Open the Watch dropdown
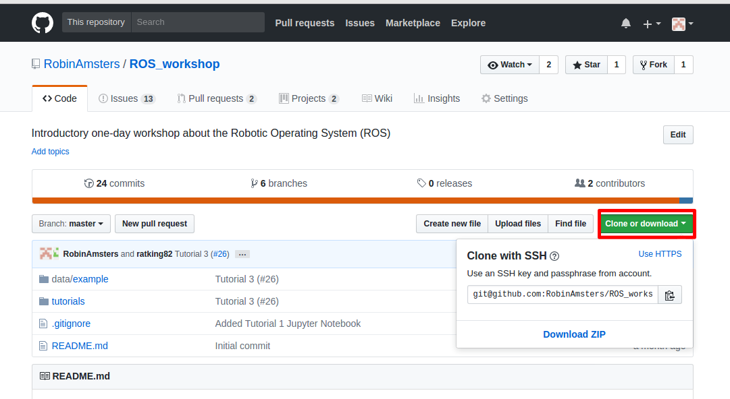 [x=510, y=65]
